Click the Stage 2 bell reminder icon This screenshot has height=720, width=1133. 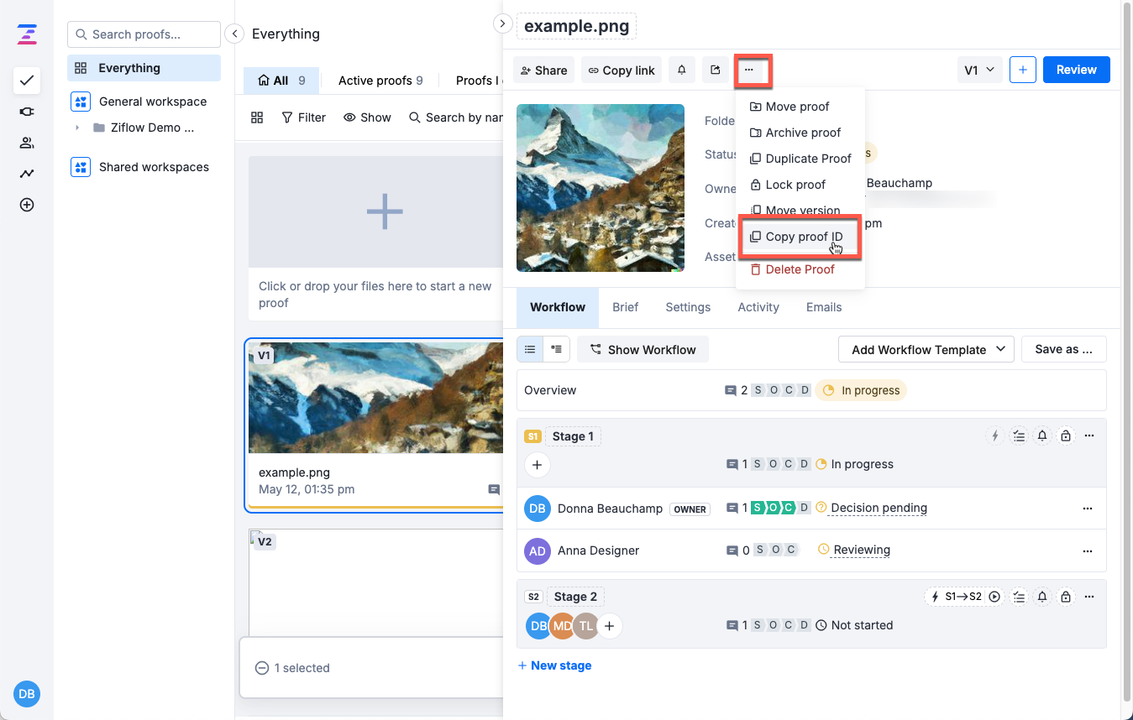tap(1042, 597)
